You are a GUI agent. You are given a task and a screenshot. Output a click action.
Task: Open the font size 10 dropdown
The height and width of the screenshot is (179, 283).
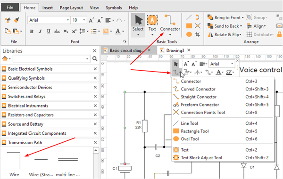click(84, 20)
